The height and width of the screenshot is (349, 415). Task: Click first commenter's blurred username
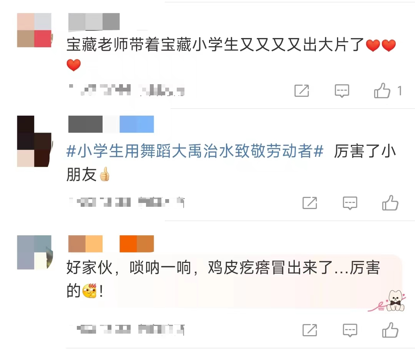94,22
